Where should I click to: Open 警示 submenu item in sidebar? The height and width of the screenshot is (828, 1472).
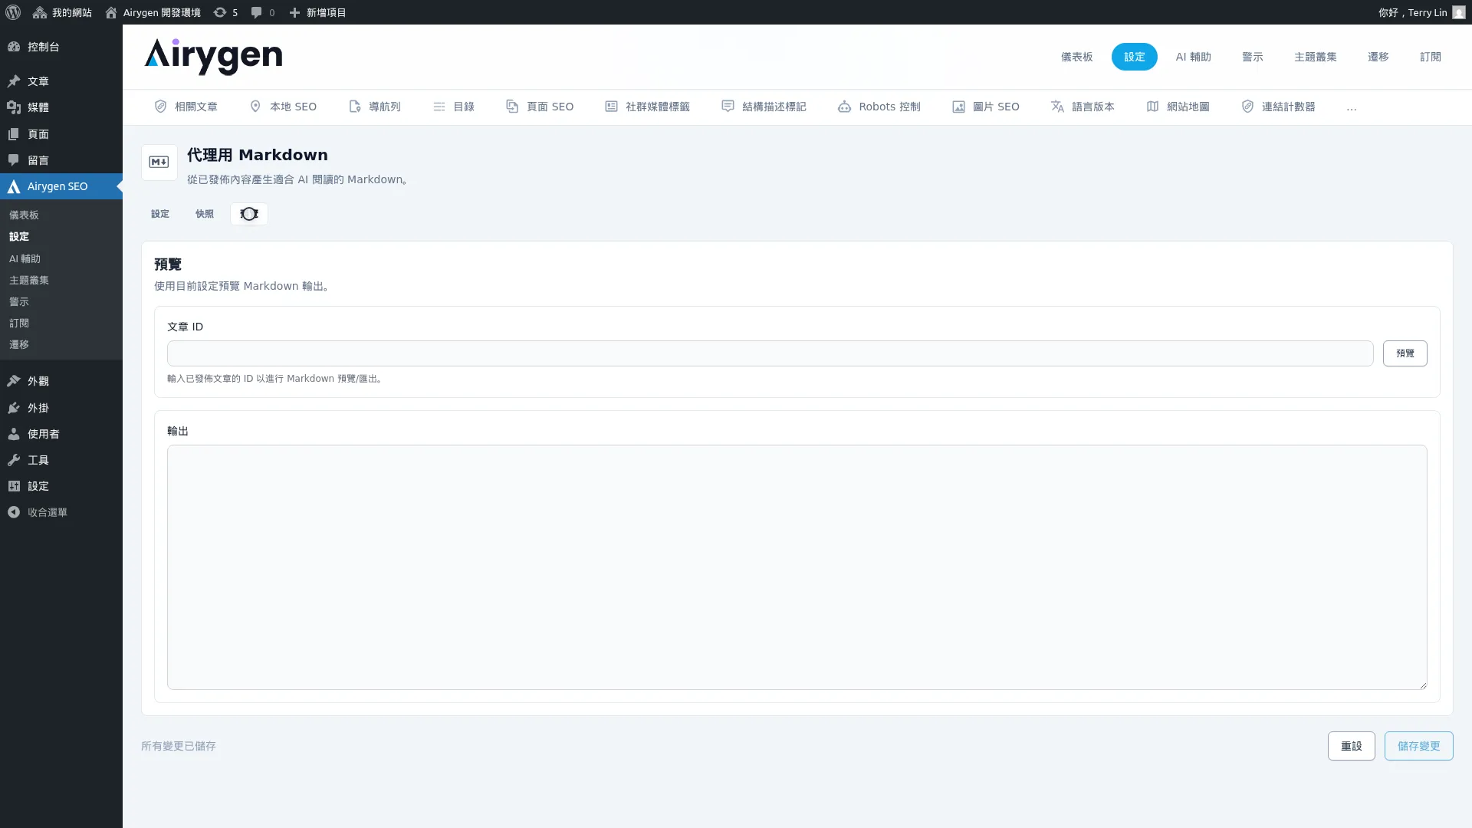tap(19, 302)
